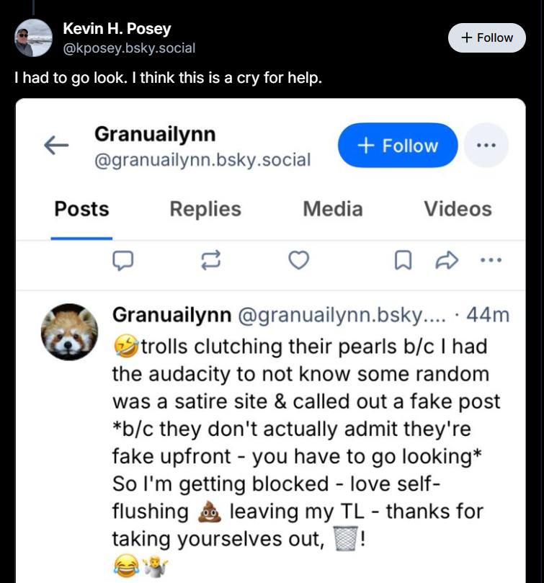544x583 pixels.
Task: Click the Kevin H. Posey display name
Action: 117,30
